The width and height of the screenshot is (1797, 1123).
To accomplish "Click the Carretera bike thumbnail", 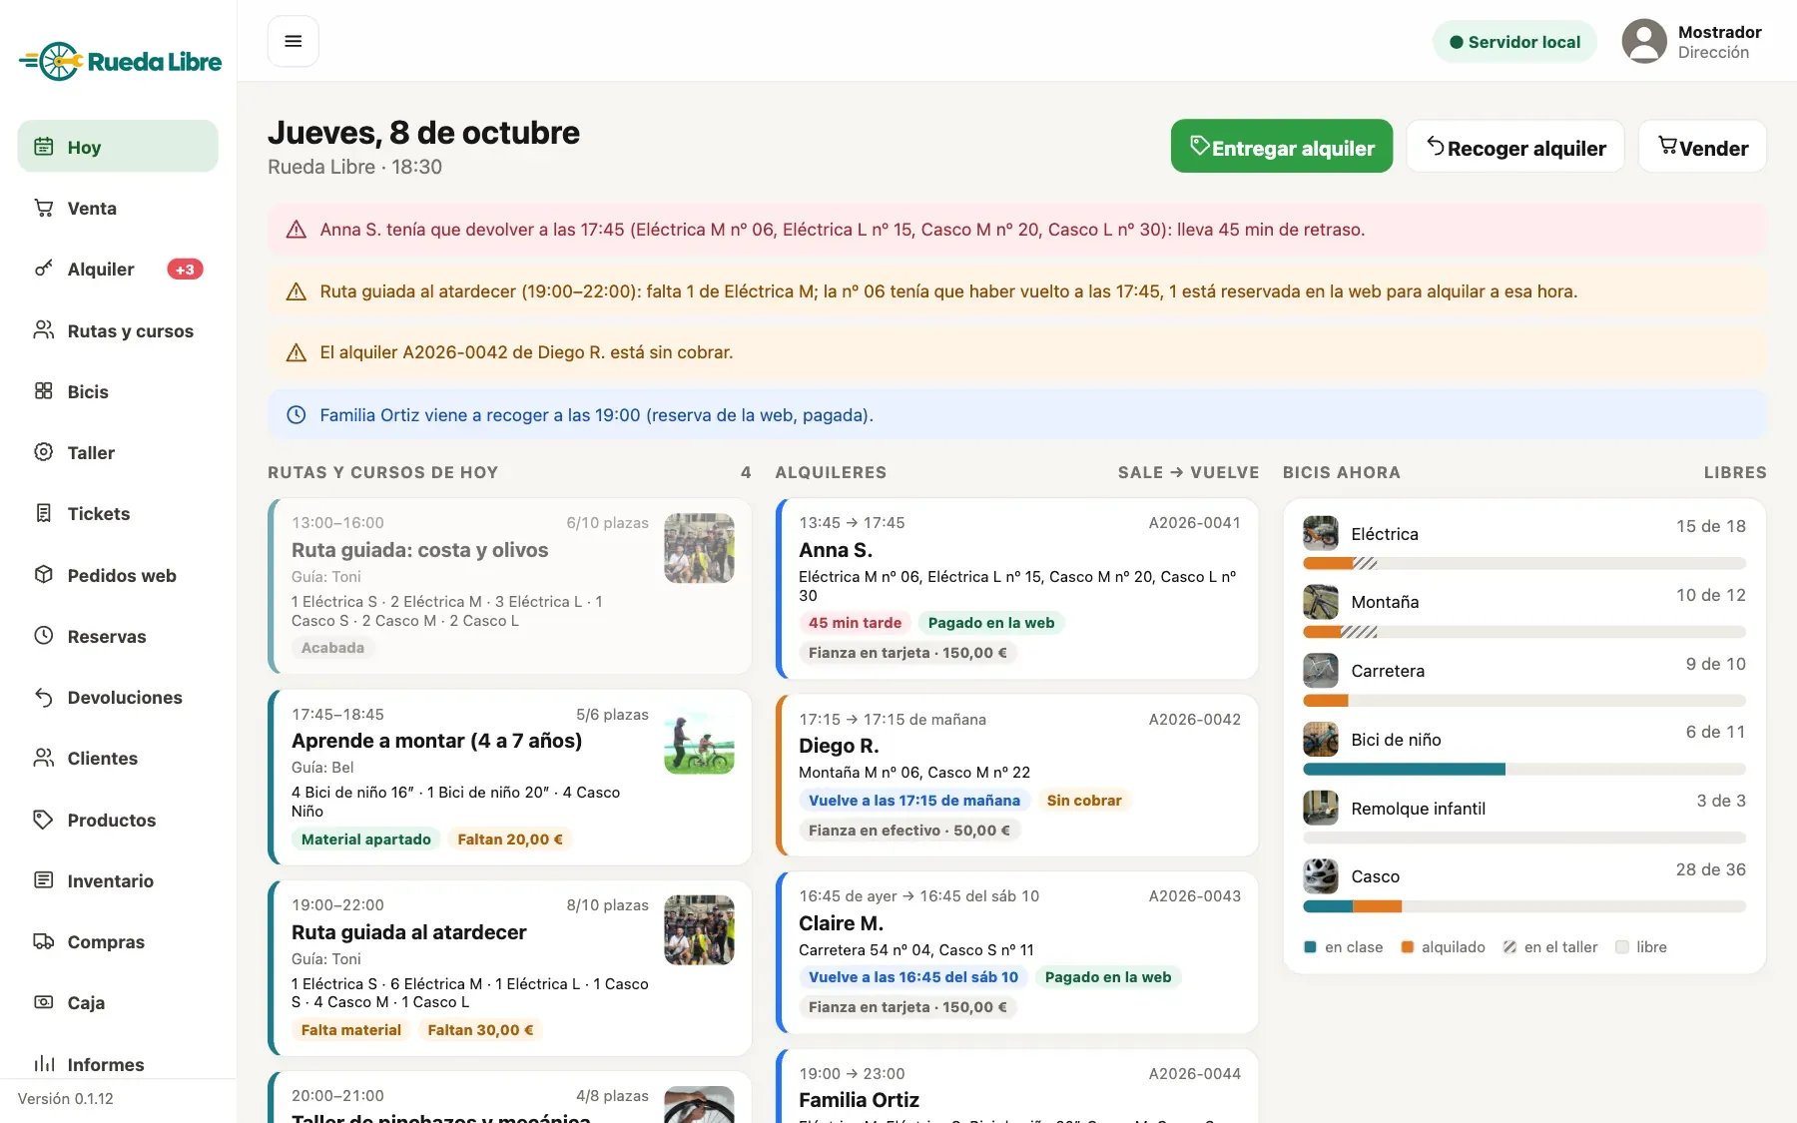I will (1321, 671).
